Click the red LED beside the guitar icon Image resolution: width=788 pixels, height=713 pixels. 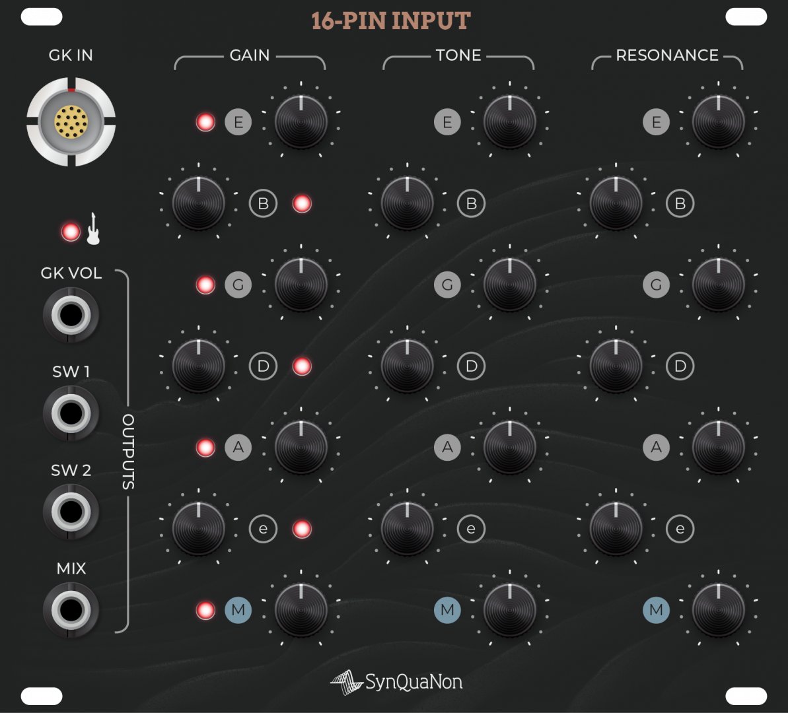pyautogui.click(x=71, y=232)
